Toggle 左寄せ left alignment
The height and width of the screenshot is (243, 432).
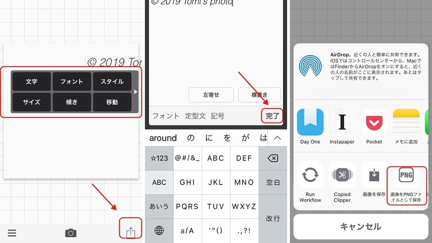[211, 95]
